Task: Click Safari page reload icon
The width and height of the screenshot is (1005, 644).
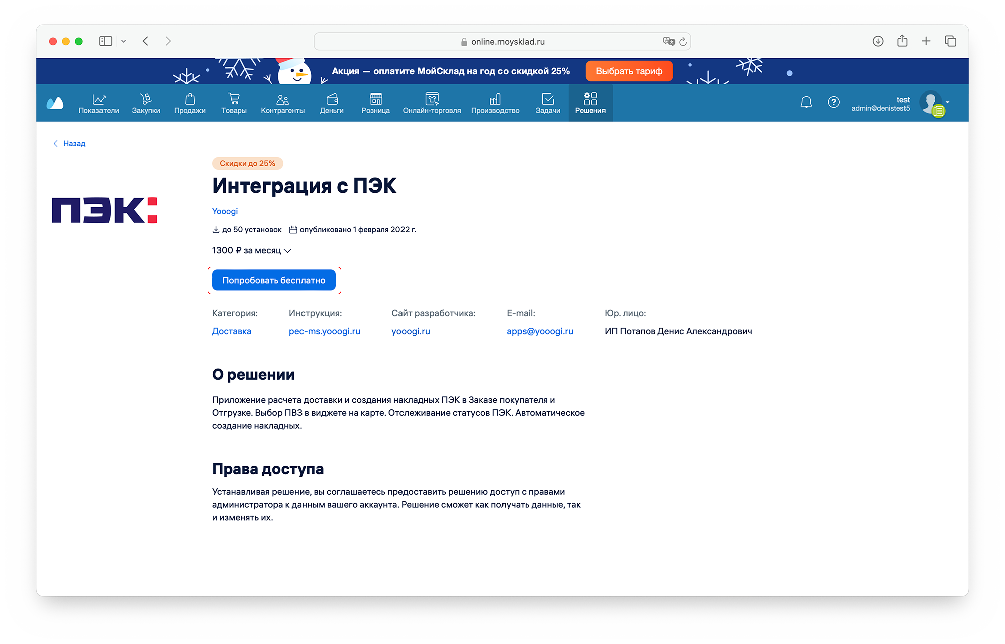Action: click(683, 42)
